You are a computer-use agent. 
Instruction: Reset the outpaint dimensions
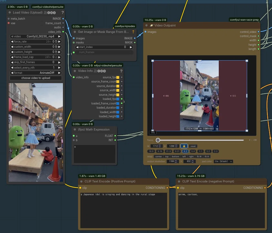coord(193,146)
